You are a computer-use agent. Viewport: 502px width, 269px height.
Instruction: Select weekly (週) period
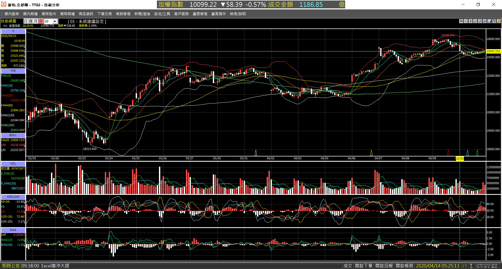31,21
